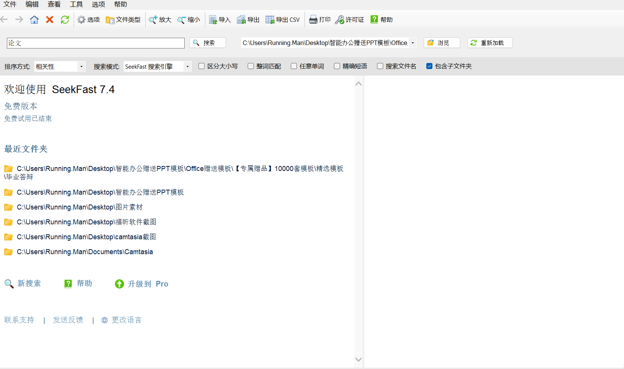Expand the folder path dropdown
624x369 pixels.
(x=413, y=43)
